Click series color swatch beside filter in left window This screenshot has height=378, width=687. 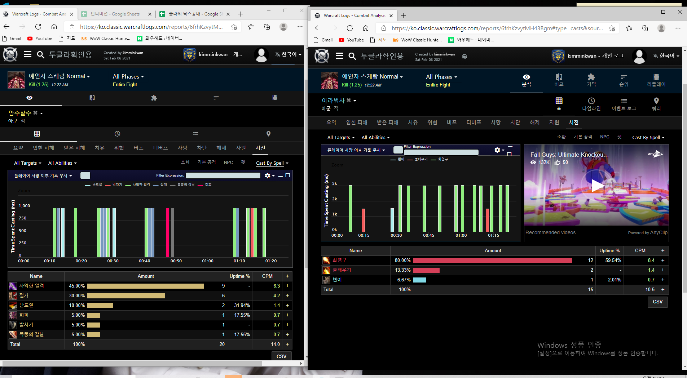(85, 175)
